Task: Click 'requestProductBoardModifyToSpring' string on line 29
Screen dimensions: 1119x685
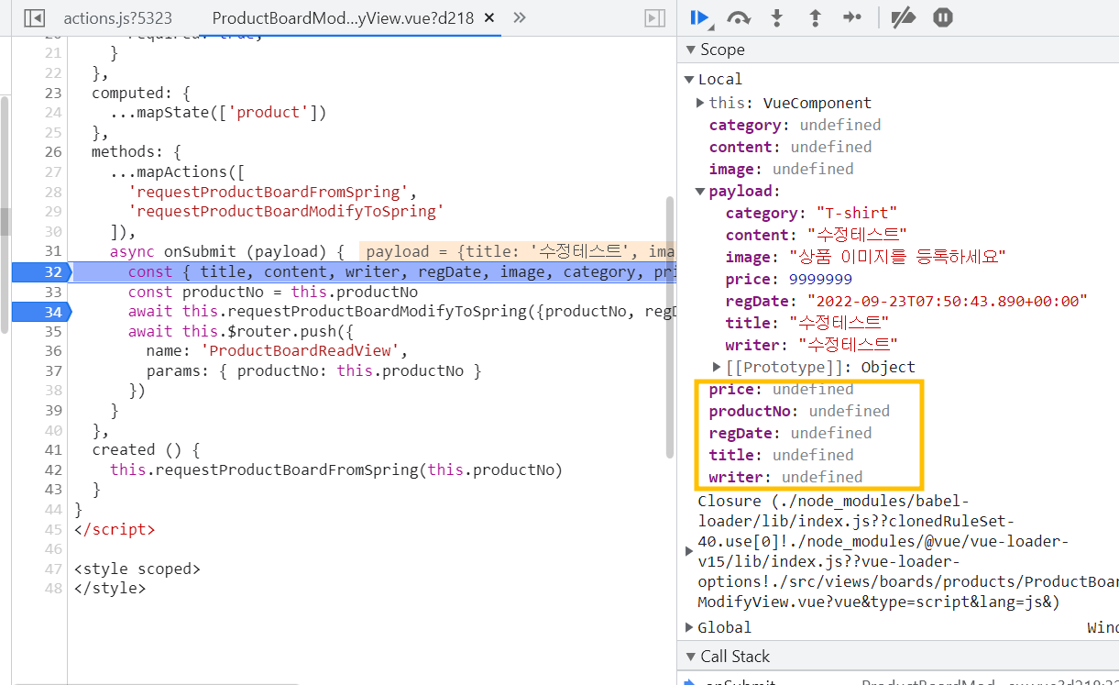Action: 286,212
